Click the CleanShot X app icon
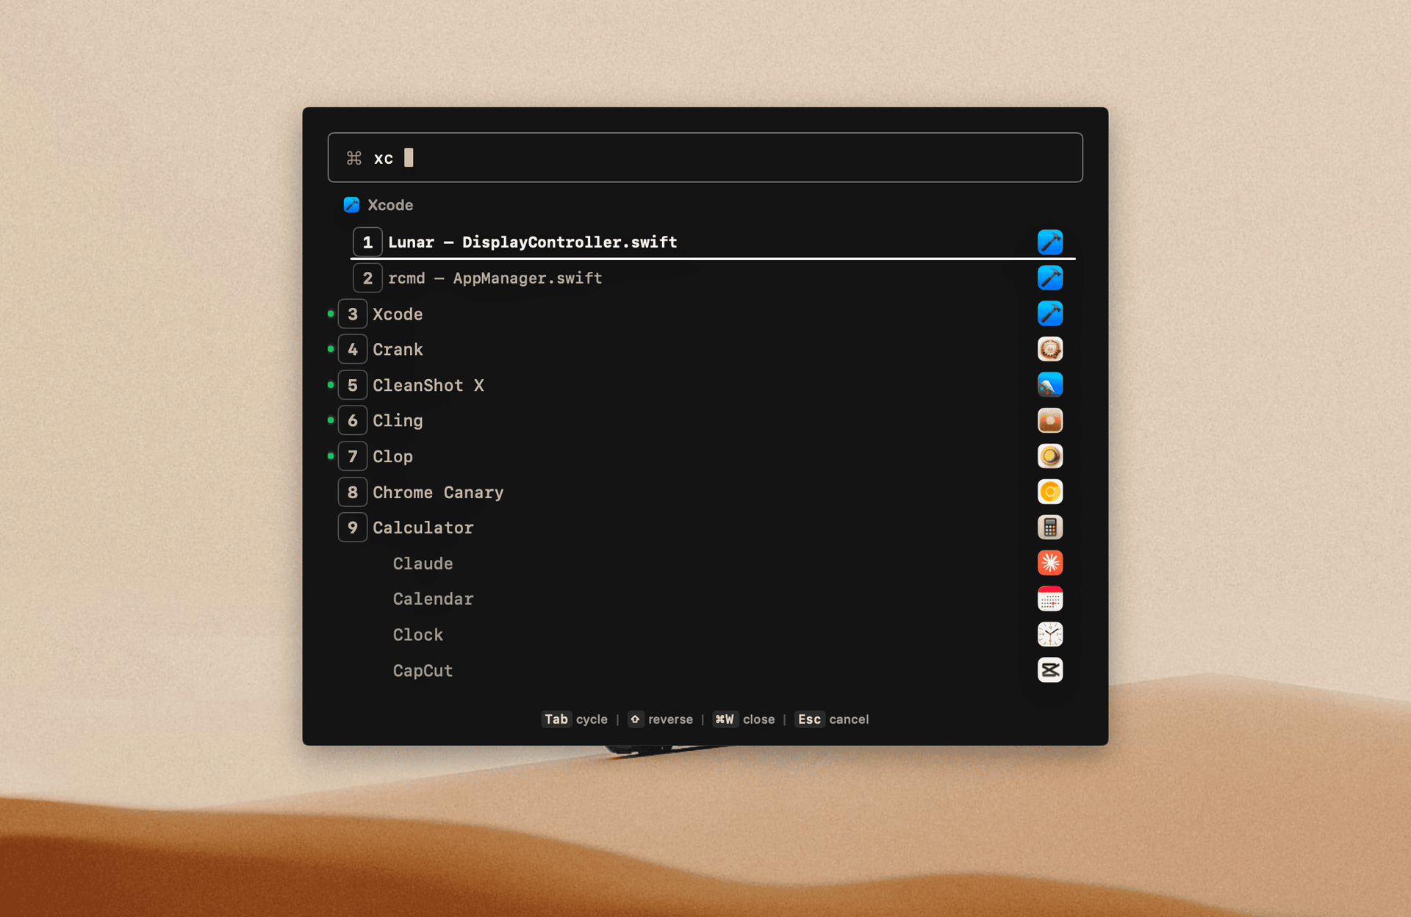Viewport: 1411px width, 917px height. [x=1049, y=385]
